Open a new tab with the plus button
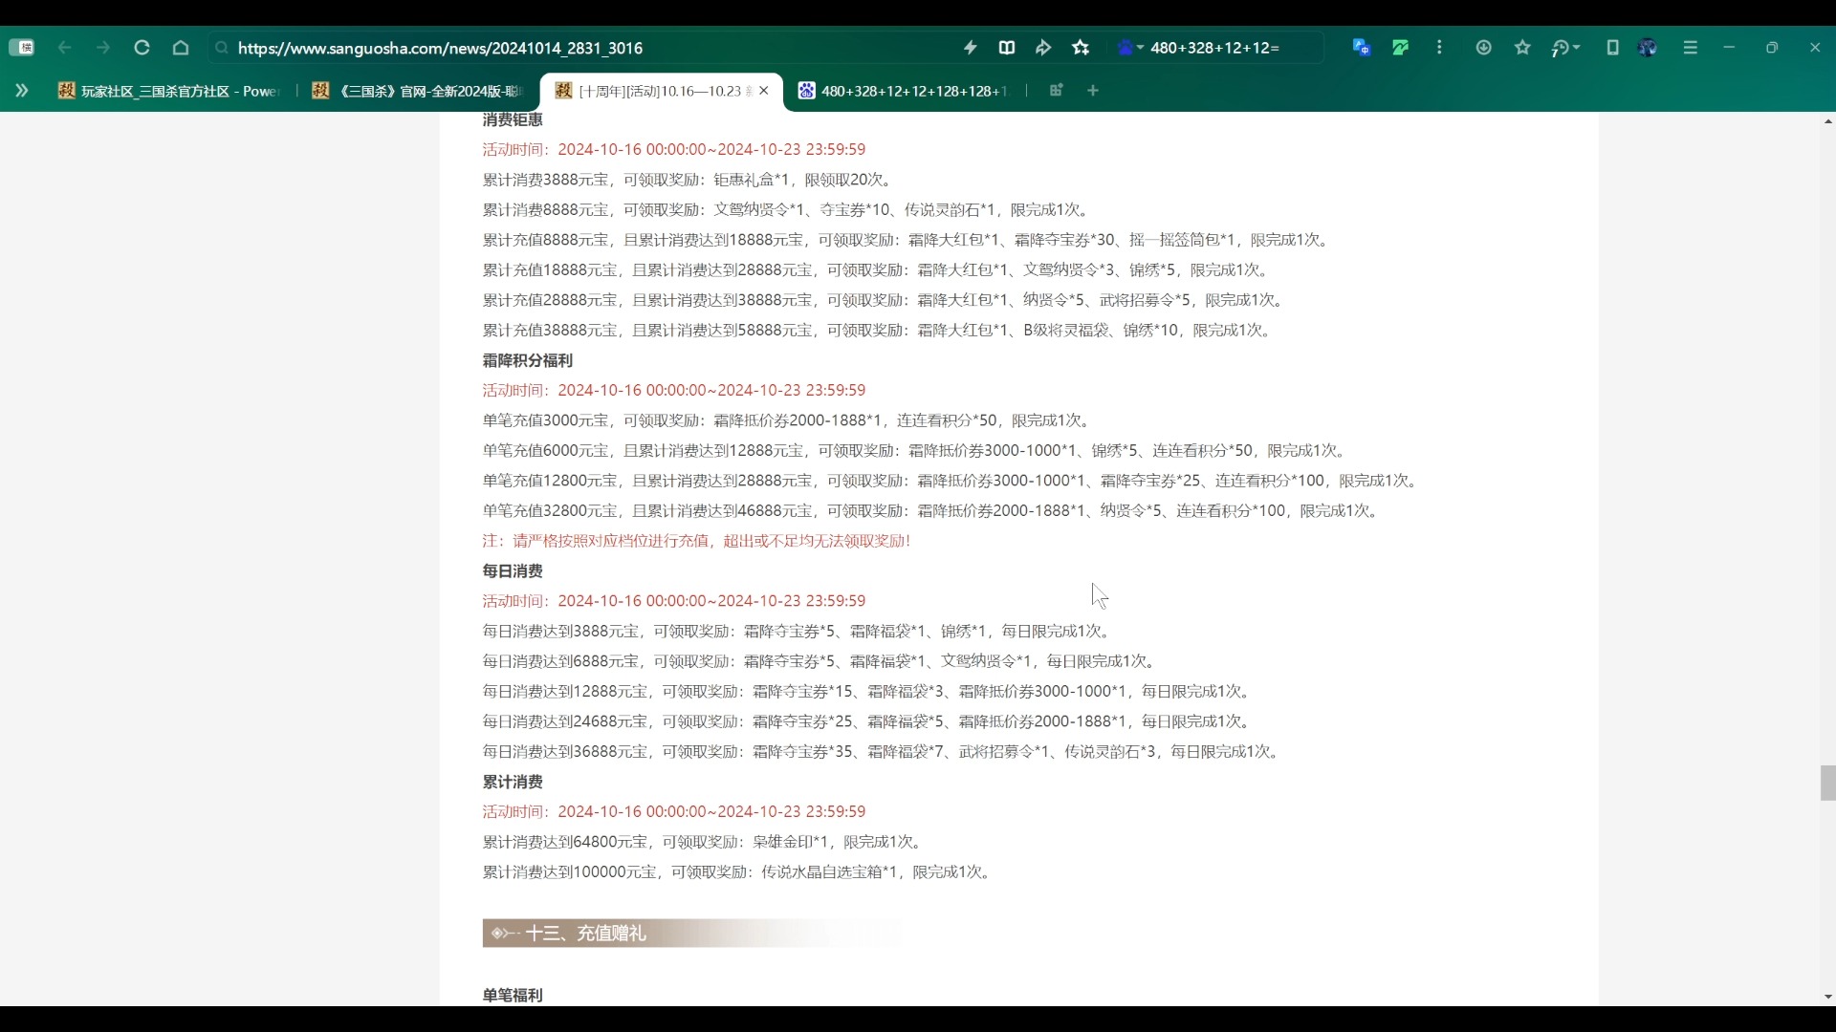The height and width of the screenshot is (1032, 1836). 1093,90
